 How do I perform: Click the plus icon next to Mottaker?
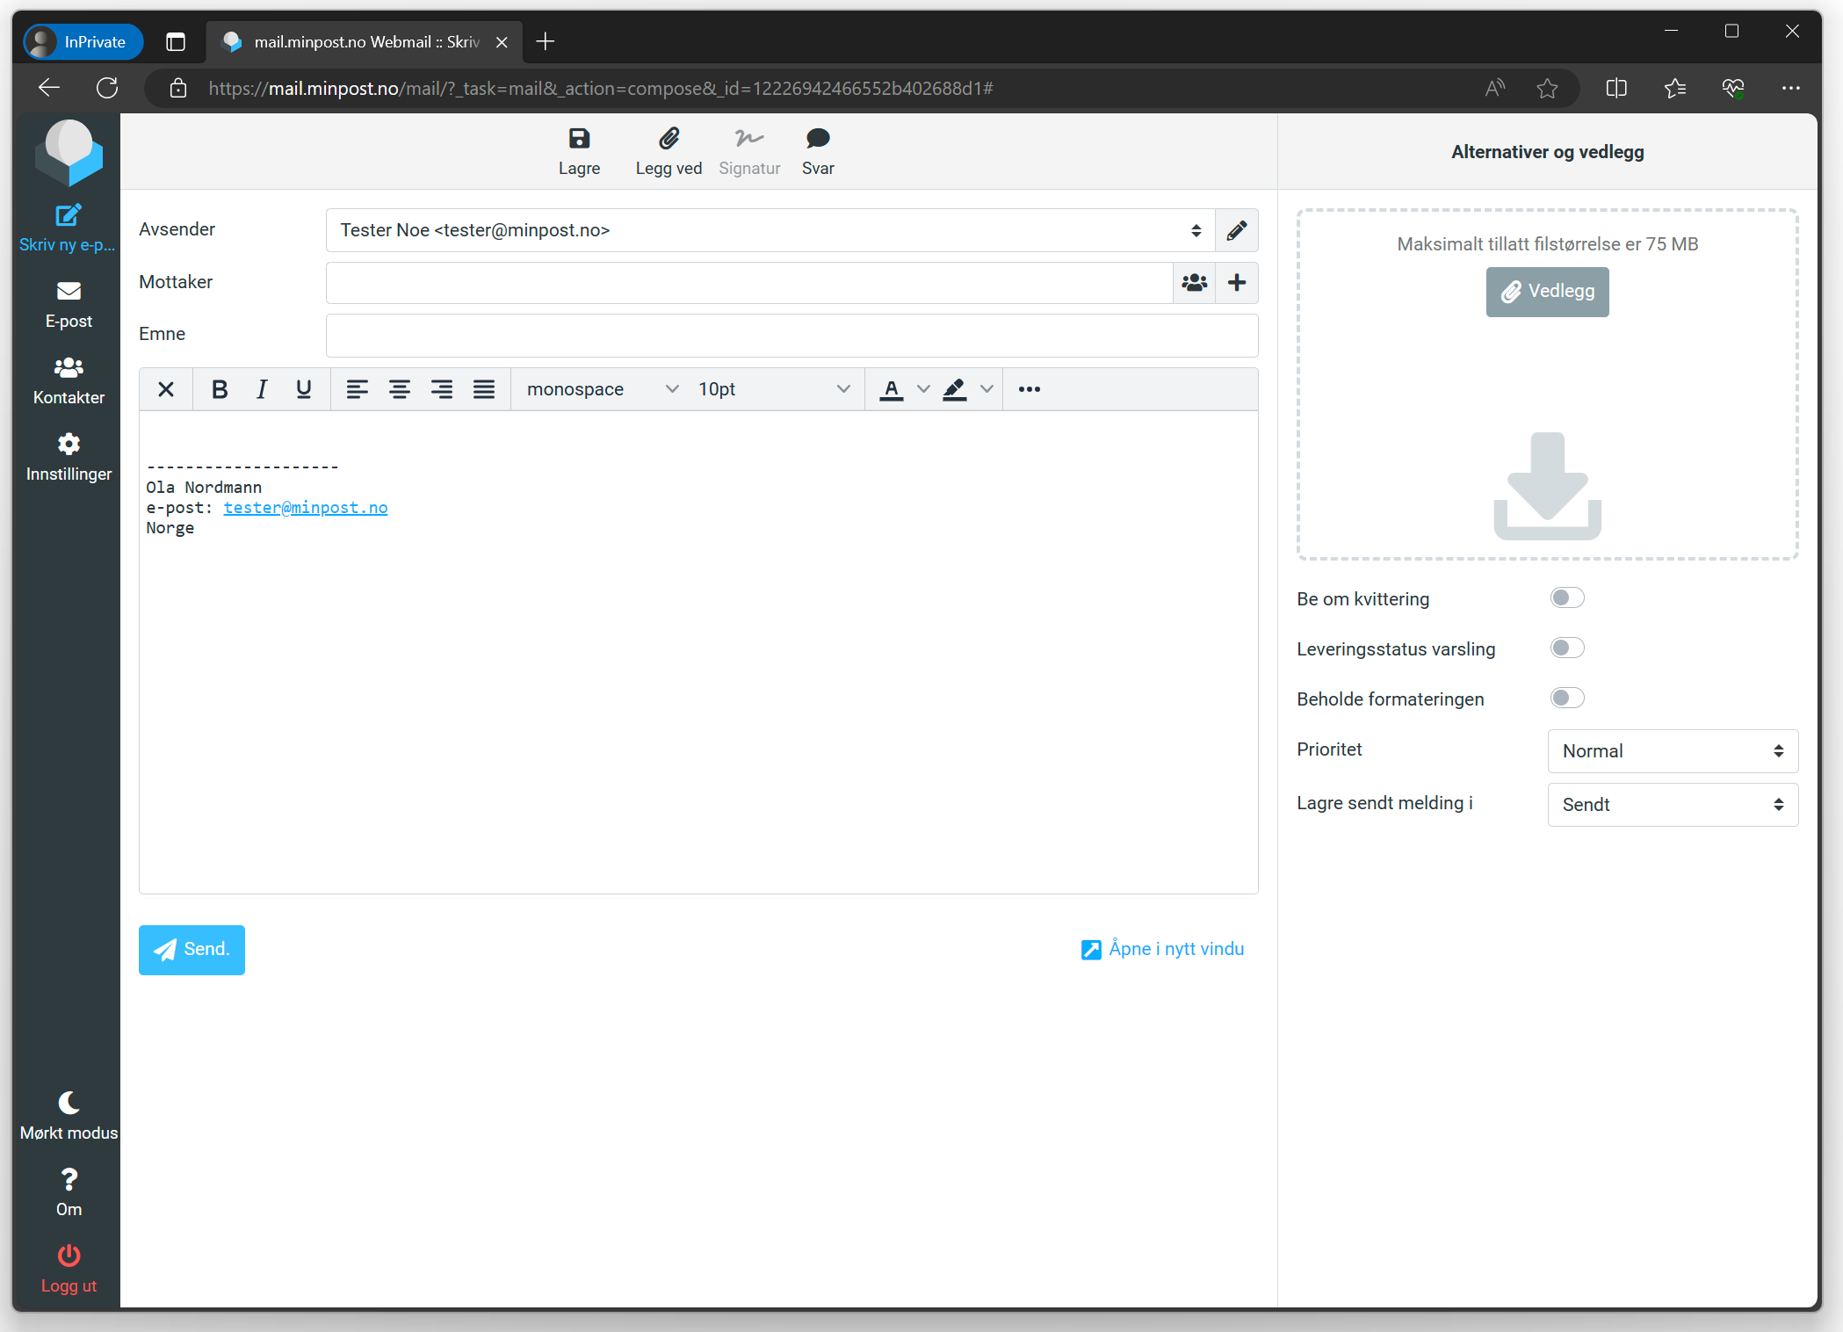1236,283
